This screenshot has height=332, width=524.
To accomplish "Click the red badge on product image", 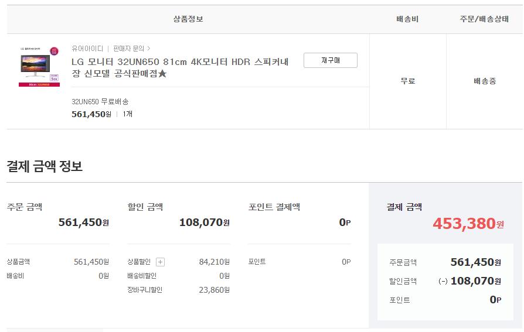I will (x=54, y=51).
